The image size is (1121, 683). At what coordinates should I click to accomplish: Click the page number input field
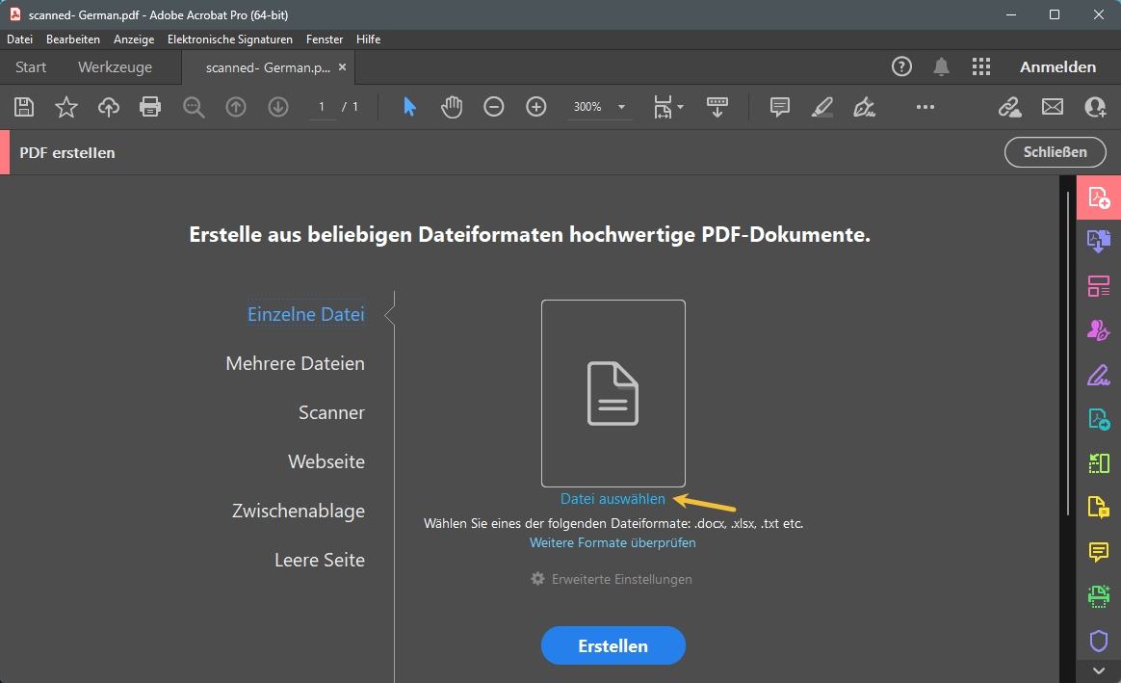(322, 107)
